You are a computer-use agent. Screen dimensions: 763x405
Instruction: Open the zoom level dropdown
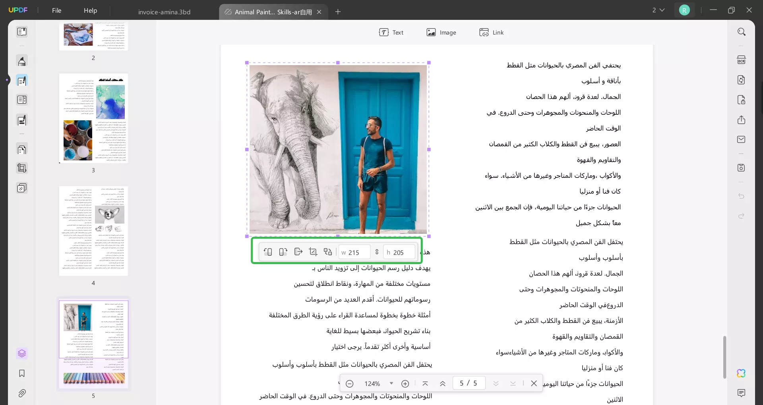coord(391,384)
